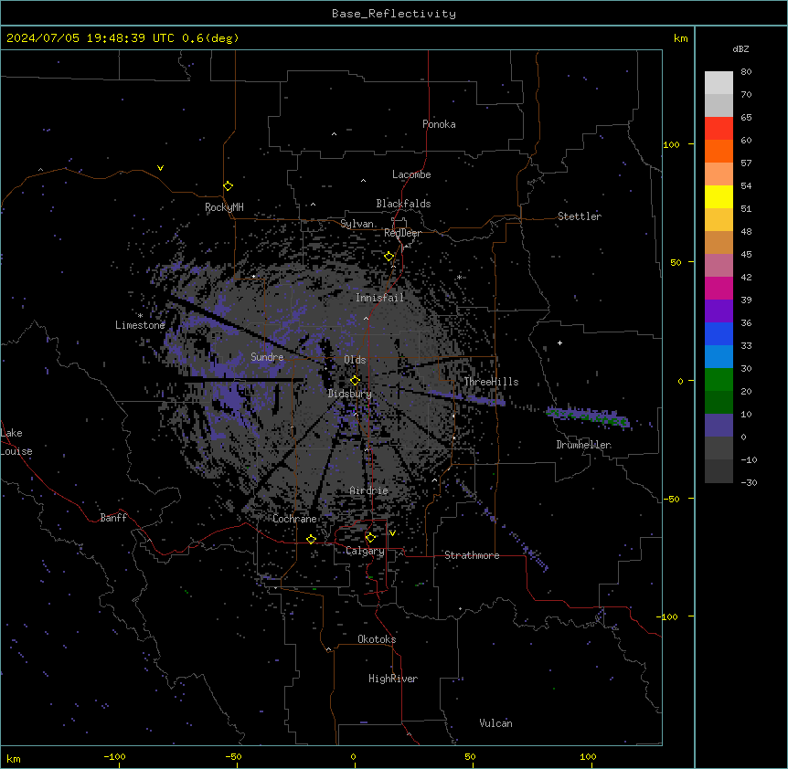The image size is (788, 769).
Task: Click the Blackfalds city label
Action: coord(403,204)
